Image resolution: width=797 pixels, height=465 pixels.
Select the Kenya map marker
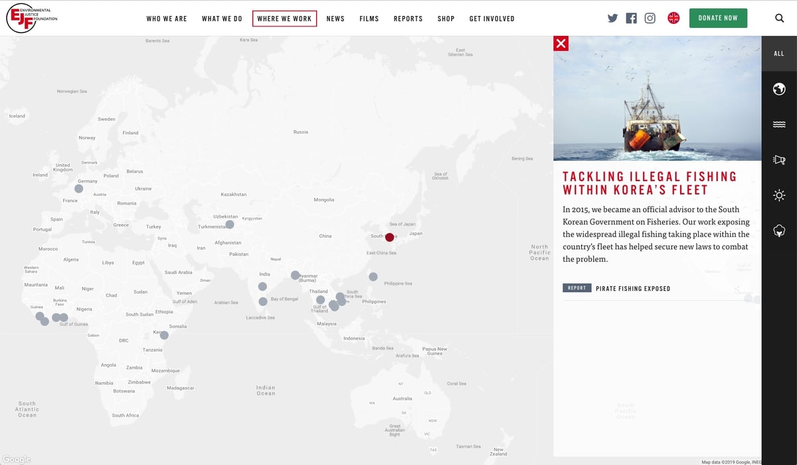tap(164, 335)
